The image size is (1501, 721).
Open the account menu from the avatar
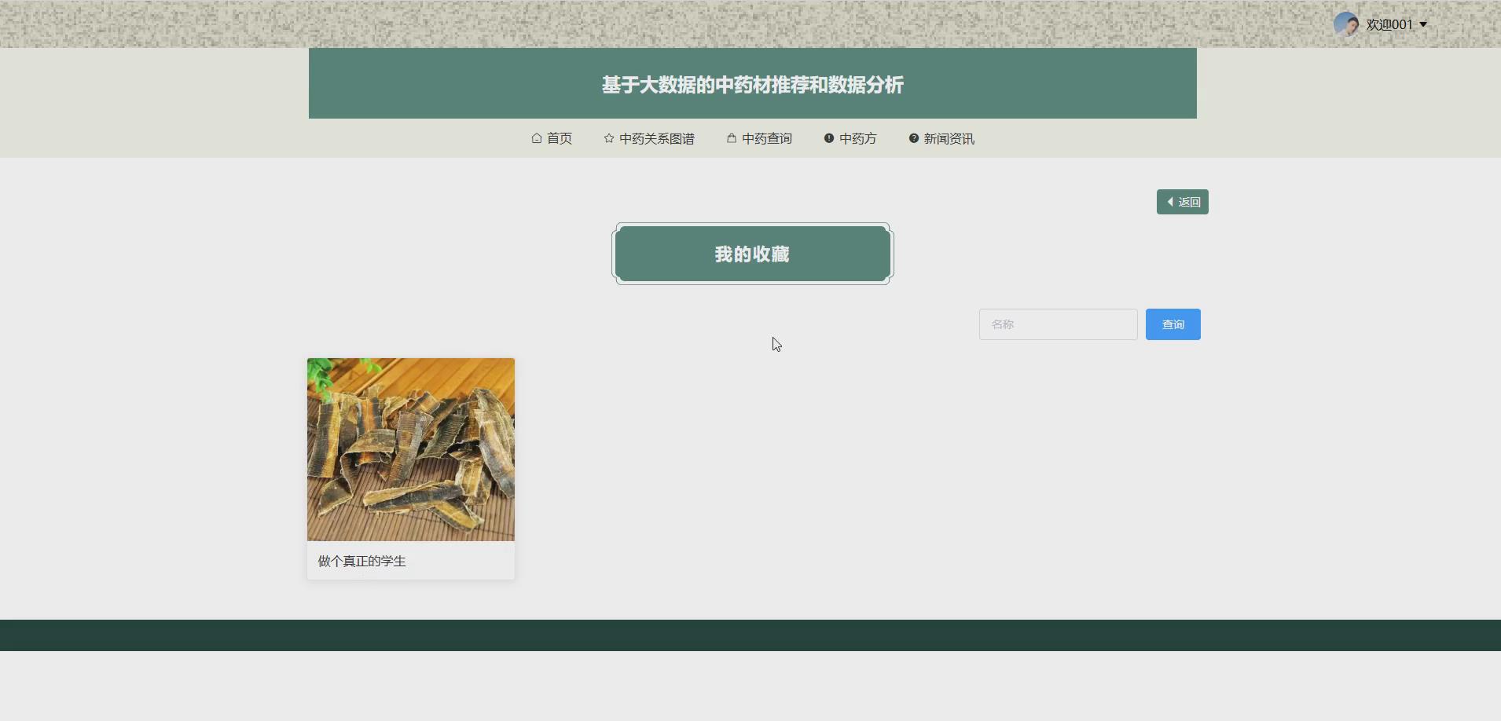click(x=1346, y=24)
